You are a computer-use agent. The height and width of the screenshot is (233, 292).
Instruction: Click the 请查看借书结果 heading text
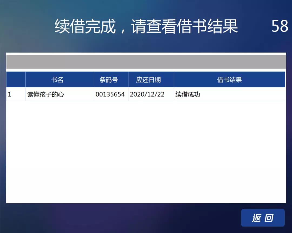point(185,26)
